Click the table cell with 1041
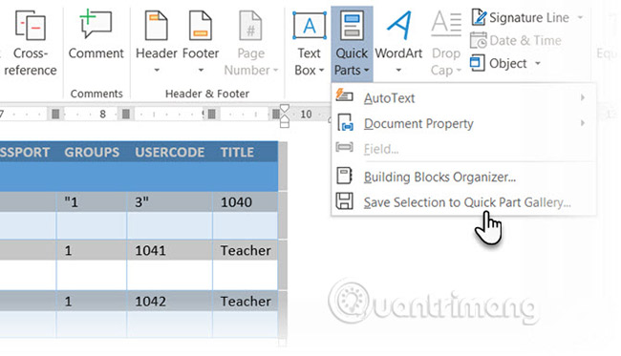The width and height of the screenshot is (621, 356). pyautogui.click(x=169, y=250)
